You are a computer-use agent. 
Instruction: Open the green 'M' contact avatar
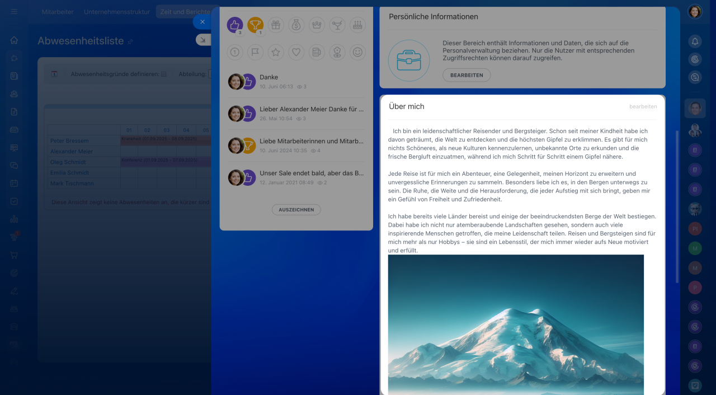695,248
